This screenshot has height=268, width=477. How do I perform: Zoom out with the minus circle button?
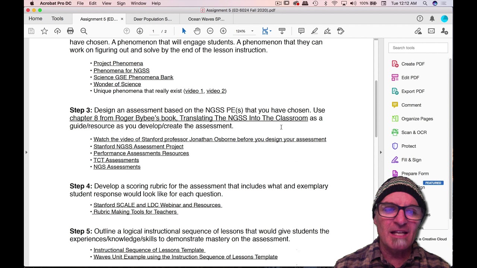click(210, 31)
